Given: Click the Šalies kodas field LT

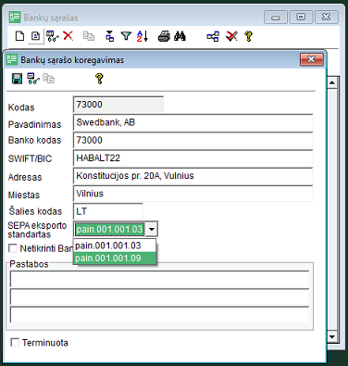Looking at the screenshot, I should click(x=108, y=211).
